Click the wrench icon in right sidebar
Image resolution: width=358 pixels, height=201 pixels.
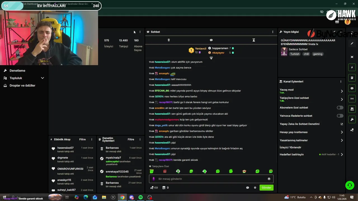[352, 119]
